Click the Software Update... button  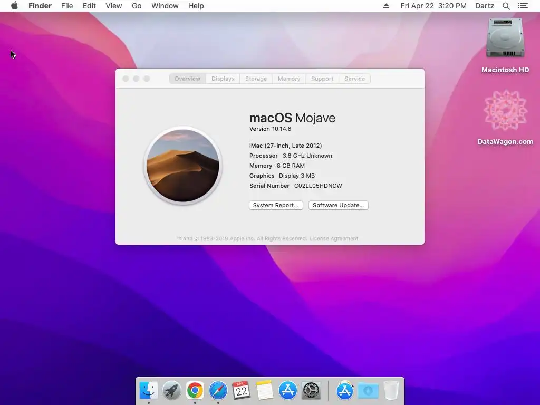[x=338, y=205]
